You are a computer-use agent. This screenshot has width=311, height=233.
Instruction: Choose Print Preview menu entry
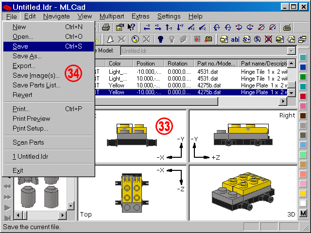(x=49, y=118)
